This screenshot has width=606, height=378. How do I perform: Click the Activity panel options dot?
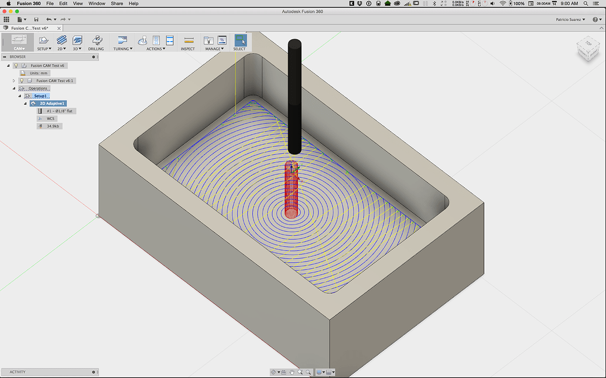click(x=94, y=372)
